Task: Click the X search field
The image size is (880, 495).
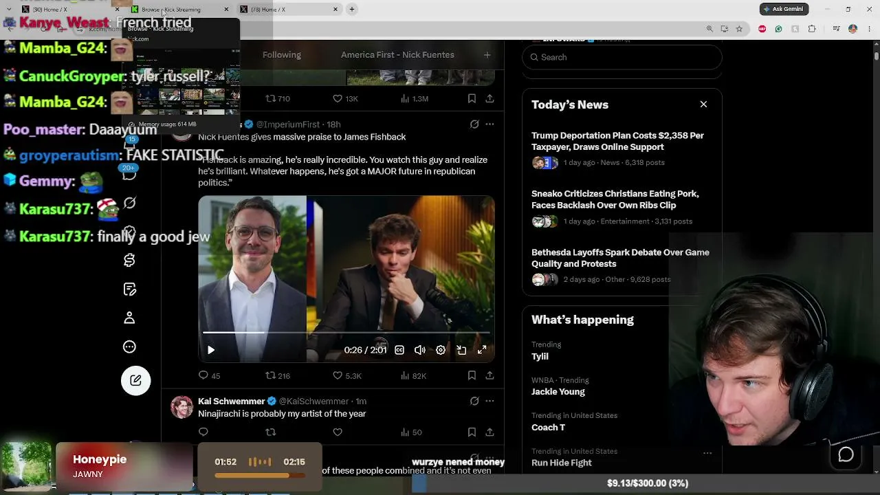Action: (622, 57)
